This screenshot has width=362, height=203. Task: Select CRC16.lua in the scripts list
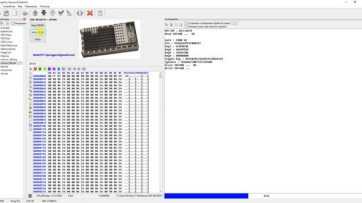click(6, 35)
